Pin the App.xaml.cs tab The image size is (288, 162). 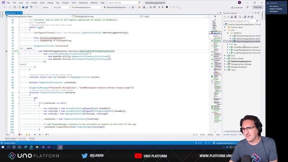coord(18,13)
